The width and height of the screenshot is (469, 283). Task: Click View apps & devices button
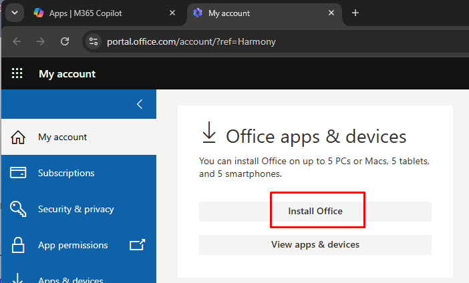pos(315,245)
